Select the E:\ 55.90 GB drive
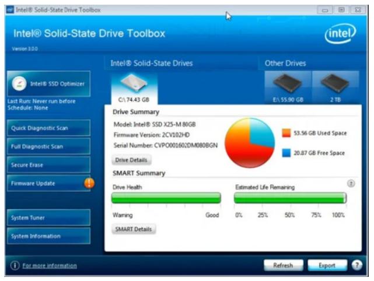The height and width of the screenshot is (281, 374). click(x=288, y=87)
